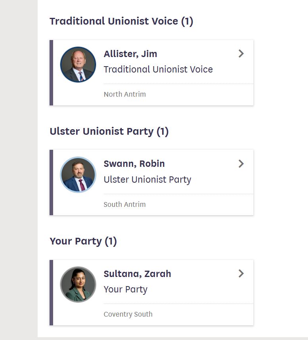Click the purple accent bar on Swann's card

click(51, 183)
